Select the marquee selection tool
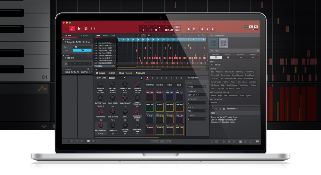Image resolution: width=321 pixels, height=175 pixels. click(x=143, y=35)
